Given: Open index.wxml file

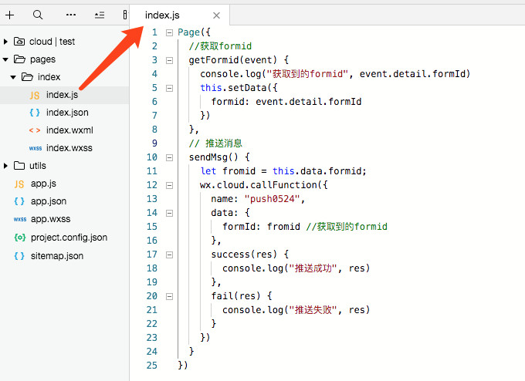Looking at the screenshot, I should coord(69,130).
